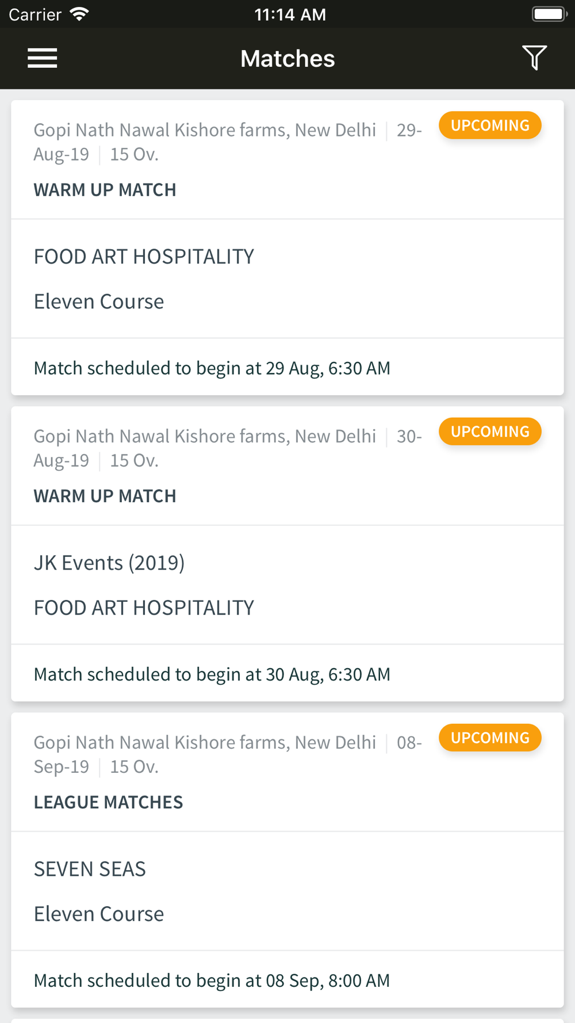Image resolution: width=575 pixels, height=1023 pixels.
Task: Open match scheduled for 30 Aug, 6:30 AM
Action: pos(287,673)
